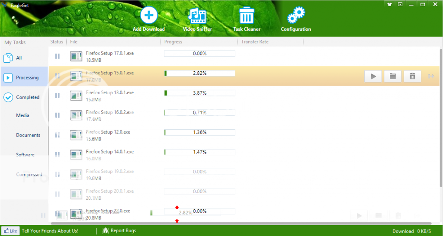
Task: Click the Facebook Like button
Action: tap(10, 231)
